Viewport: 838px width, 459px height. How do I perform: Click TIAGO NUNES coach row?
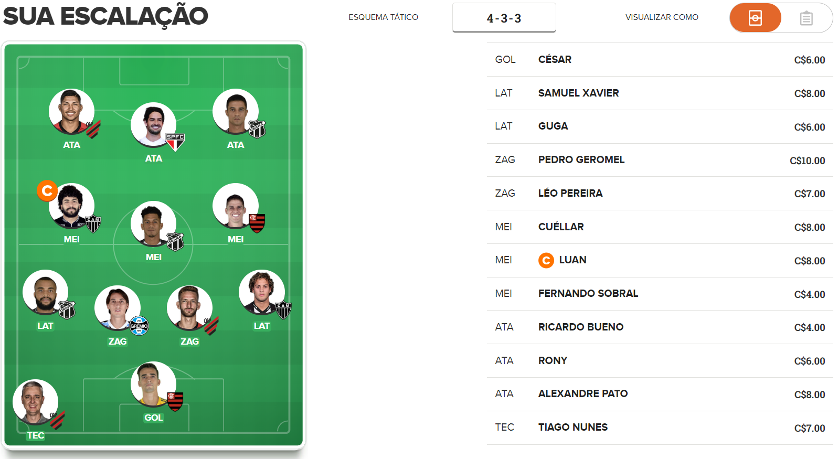660,428
